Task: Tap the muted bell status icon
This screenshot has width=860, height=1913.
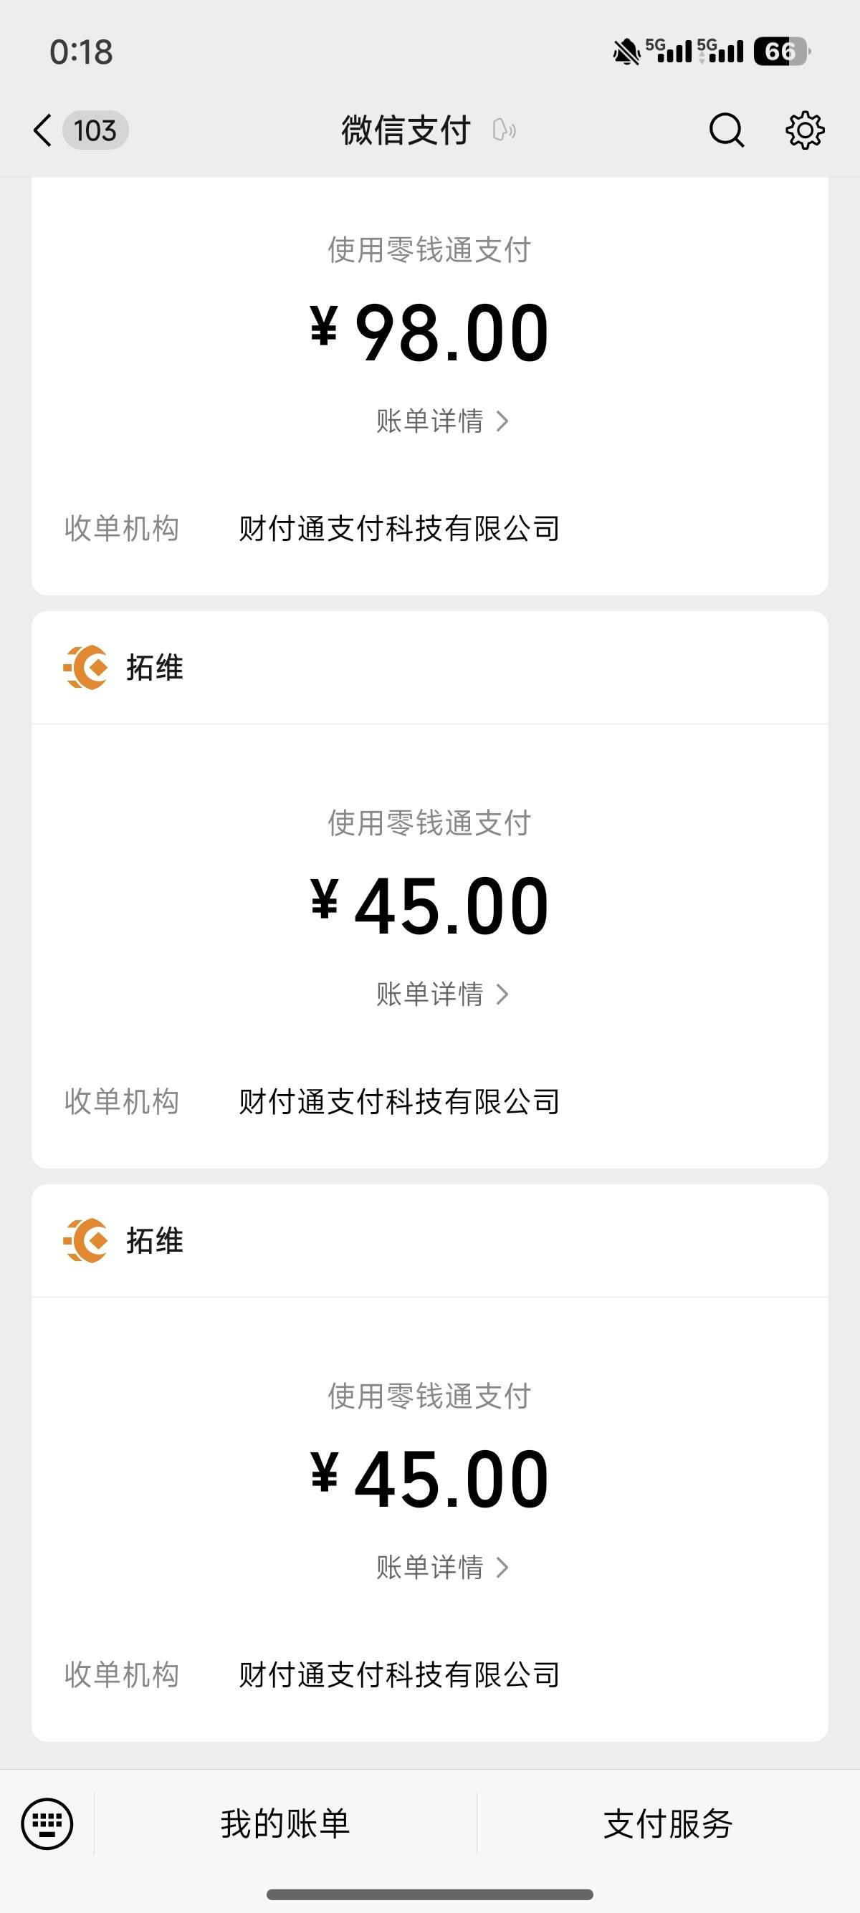Action: tap(626, 52)
